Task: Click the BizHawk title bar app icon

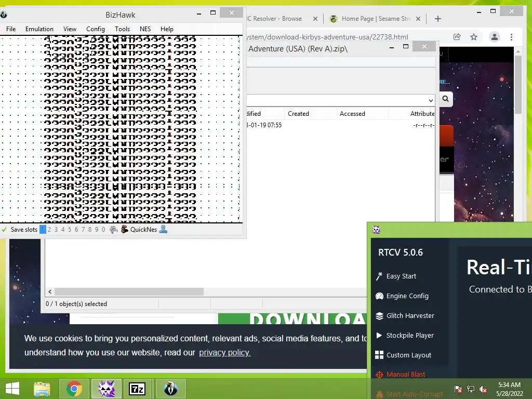Action: click(x=4, y=15)
